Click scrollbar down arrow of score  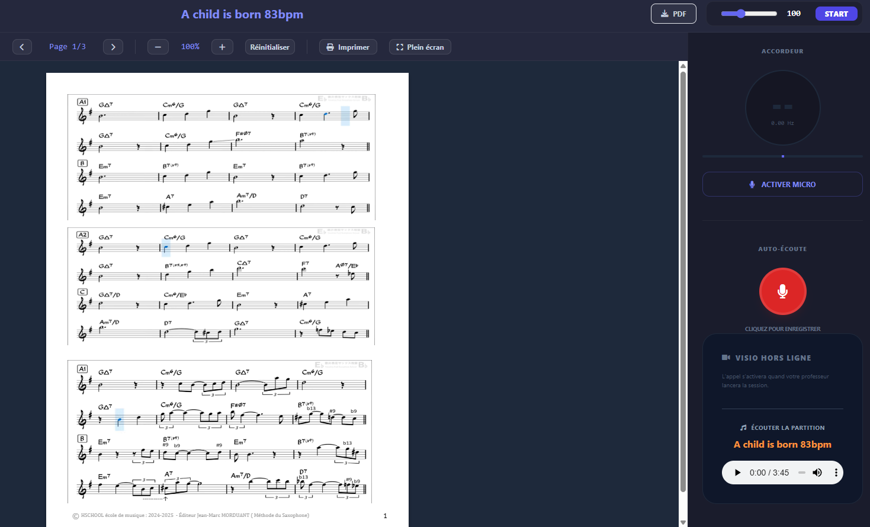683,522
